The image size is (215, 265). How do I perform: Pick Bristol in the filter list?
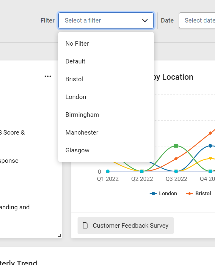[74, 79]
